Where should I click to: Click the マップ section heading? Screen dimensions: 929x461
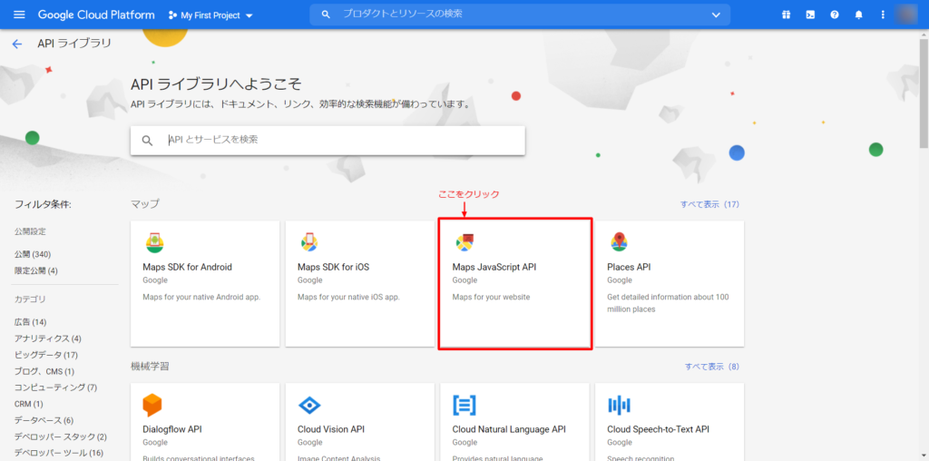(145, 204)
